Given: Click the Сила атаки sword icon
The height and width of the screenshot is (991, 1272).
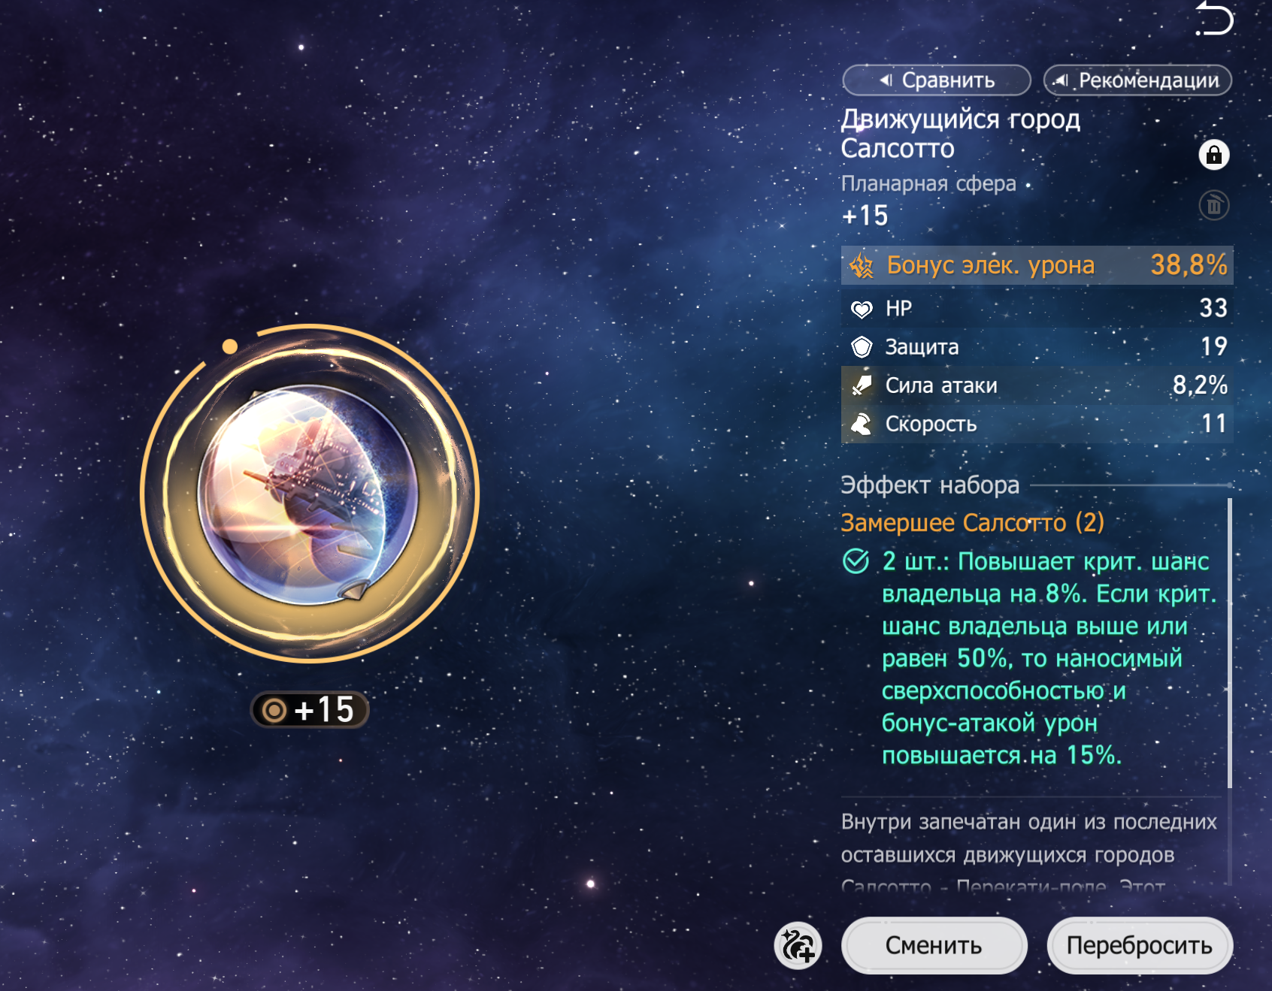Looking at the screenshot, I should coord(862,385).
